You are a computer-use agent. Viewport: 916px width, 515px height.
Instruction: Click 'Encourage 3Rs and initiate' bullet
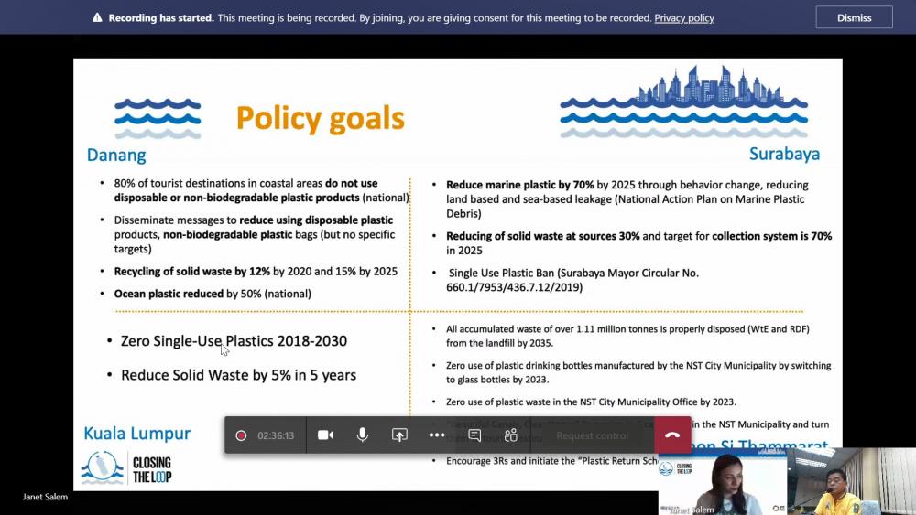[x=551, y=461]
